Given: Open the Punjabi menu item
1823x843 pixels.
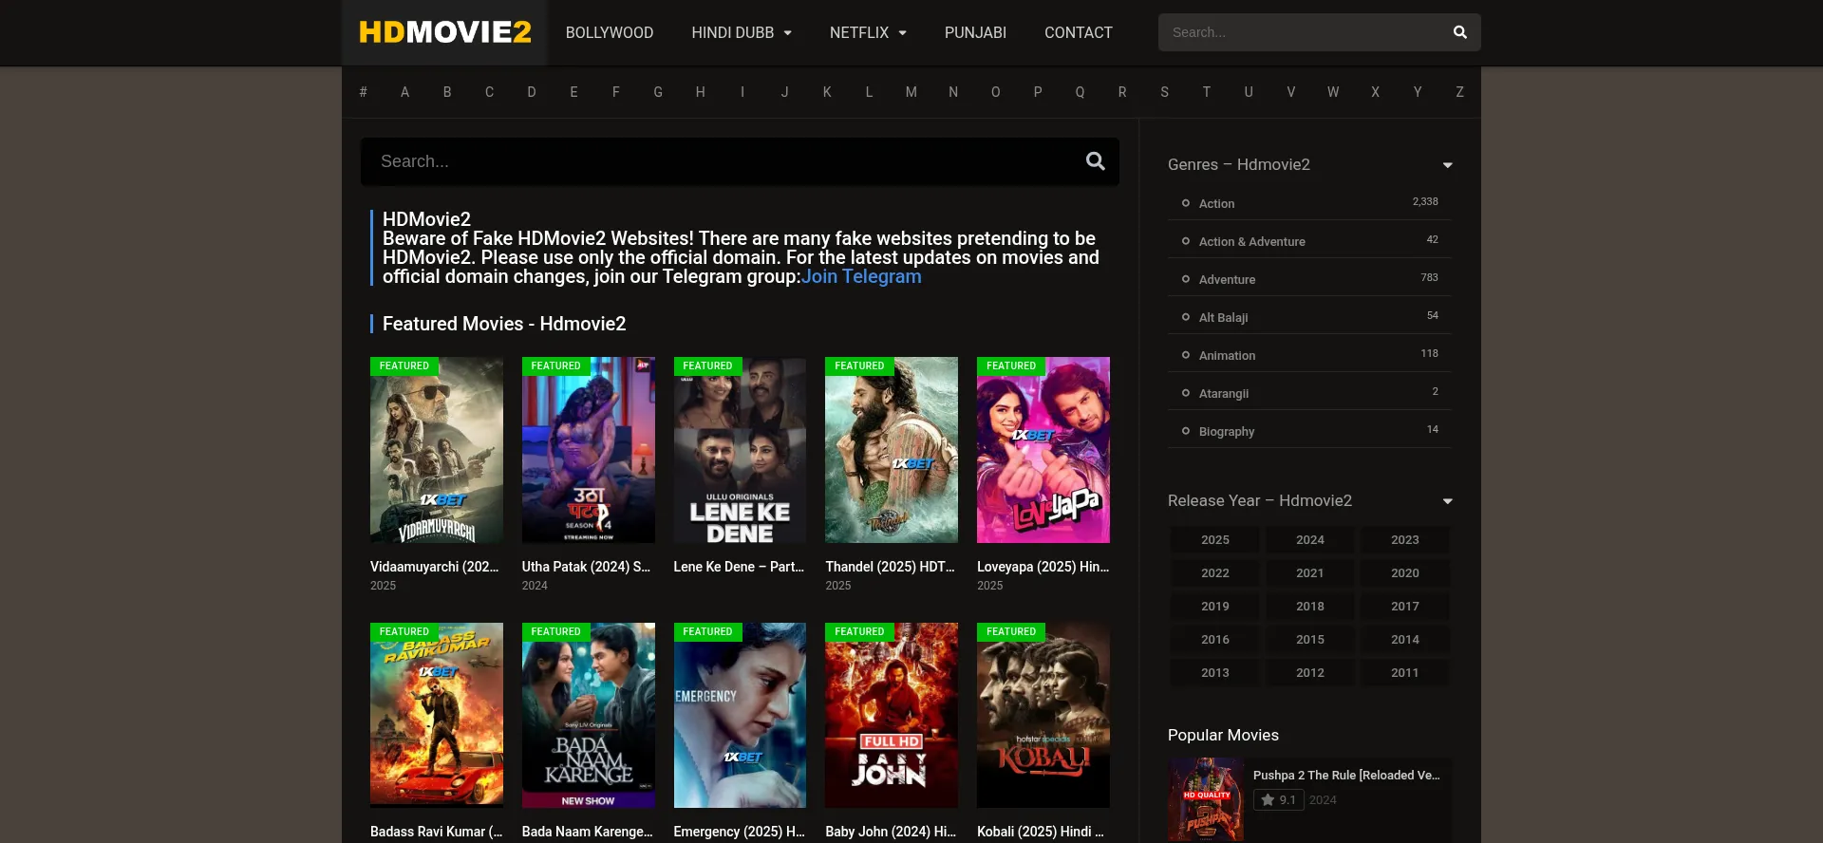Looking at the screenshot, I should [x=975, y=32].
